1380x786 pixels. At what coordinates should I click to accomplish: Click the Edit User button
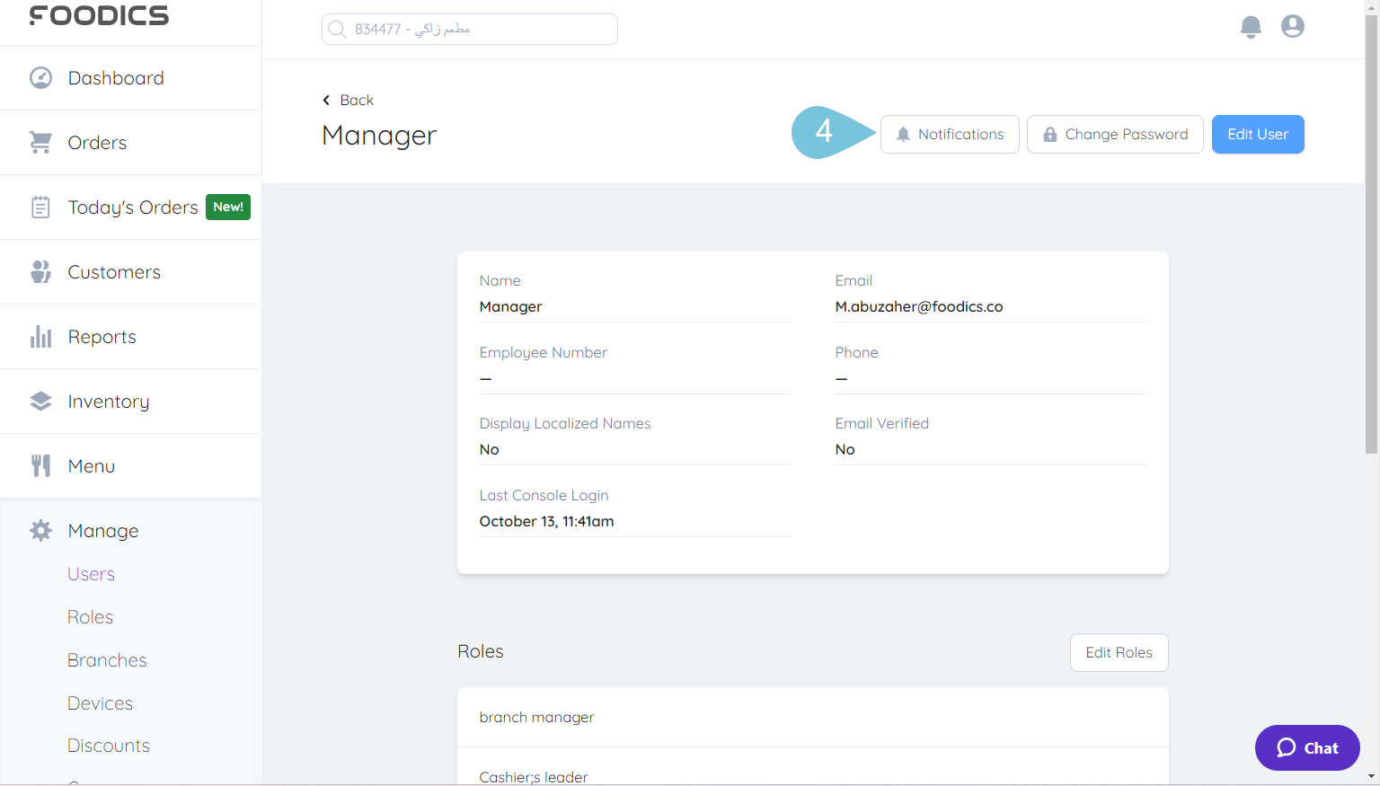pyautogui.click(x=1258, y=134)
